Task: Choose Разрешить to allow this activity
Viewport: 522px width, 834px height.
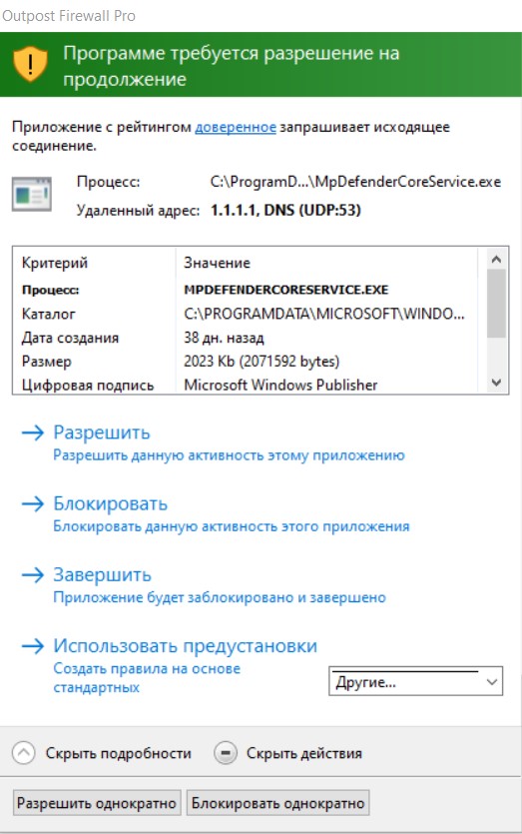Action: pos(102,432)
